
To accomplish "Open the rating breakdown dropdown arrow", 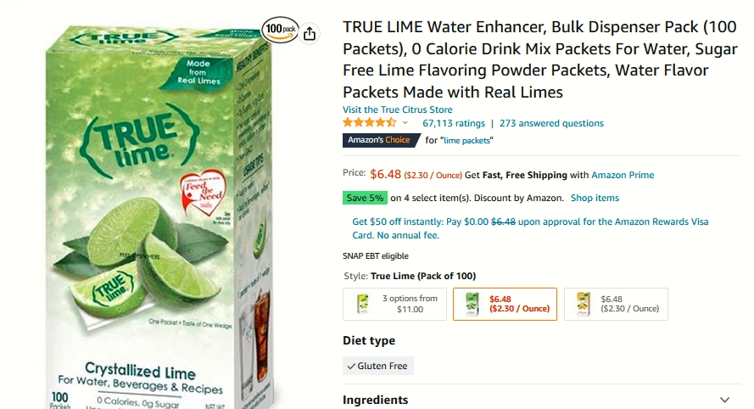I will (x=405, y=123).
